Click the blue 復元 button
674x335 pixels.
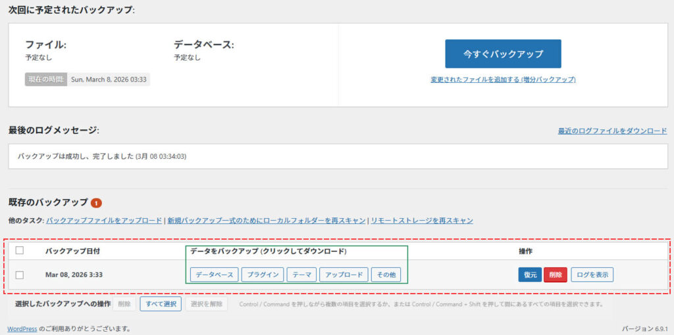[530, 275]
